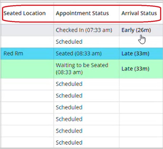163x149 pixels.
Task: Select third Scheduled cell below the green row
Action: click(69, 107)
